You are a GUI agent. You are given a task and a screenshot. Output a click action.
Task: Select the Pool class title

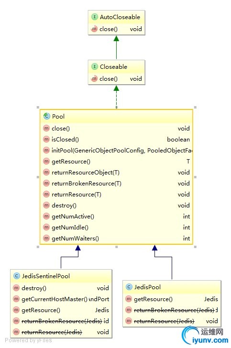tap(58, 117)
